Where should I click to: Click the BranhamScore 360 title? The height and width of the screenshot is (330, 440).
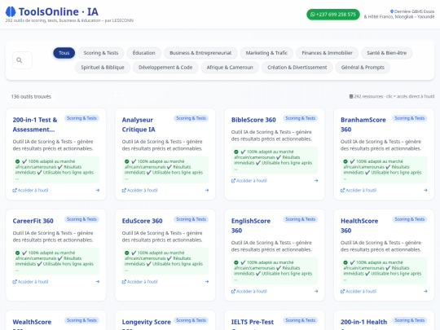[363, 125]
